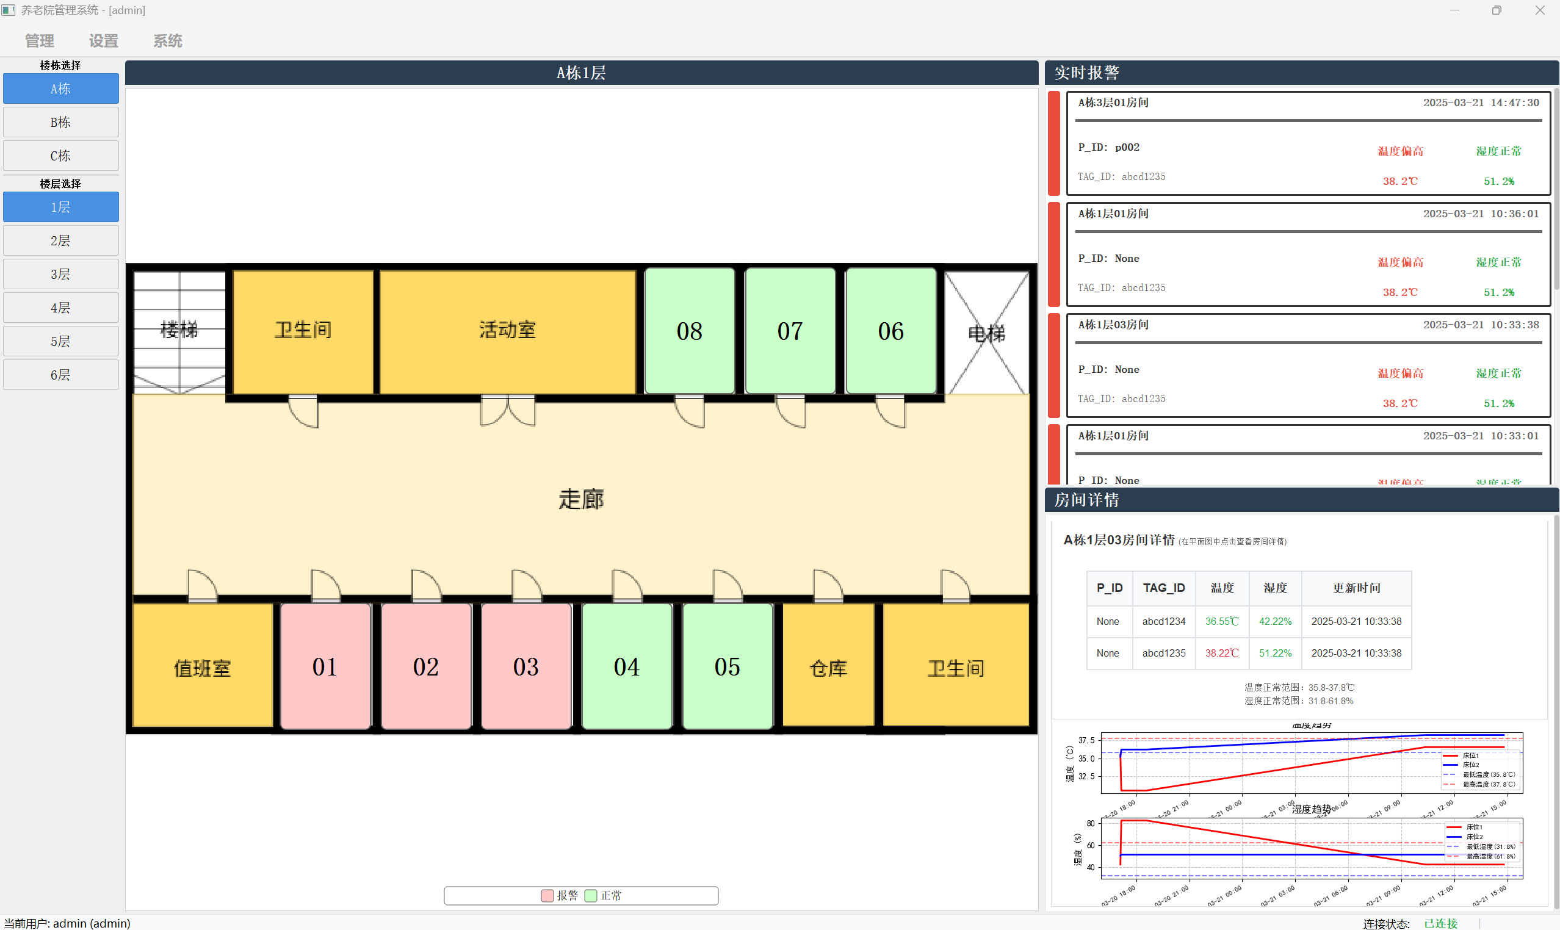Click the green 正常 legend swatch
Screen dimensions: 1560x930
(590, 896)
